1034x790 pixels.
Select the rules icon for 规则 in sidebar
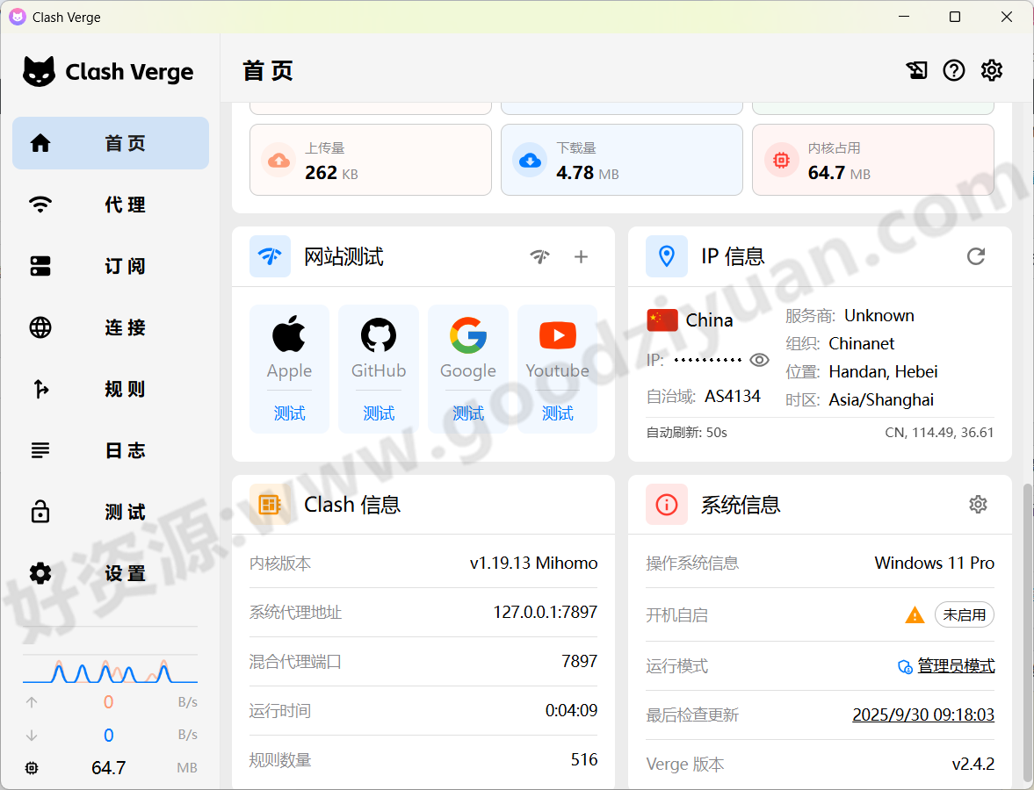click(40, 389)
